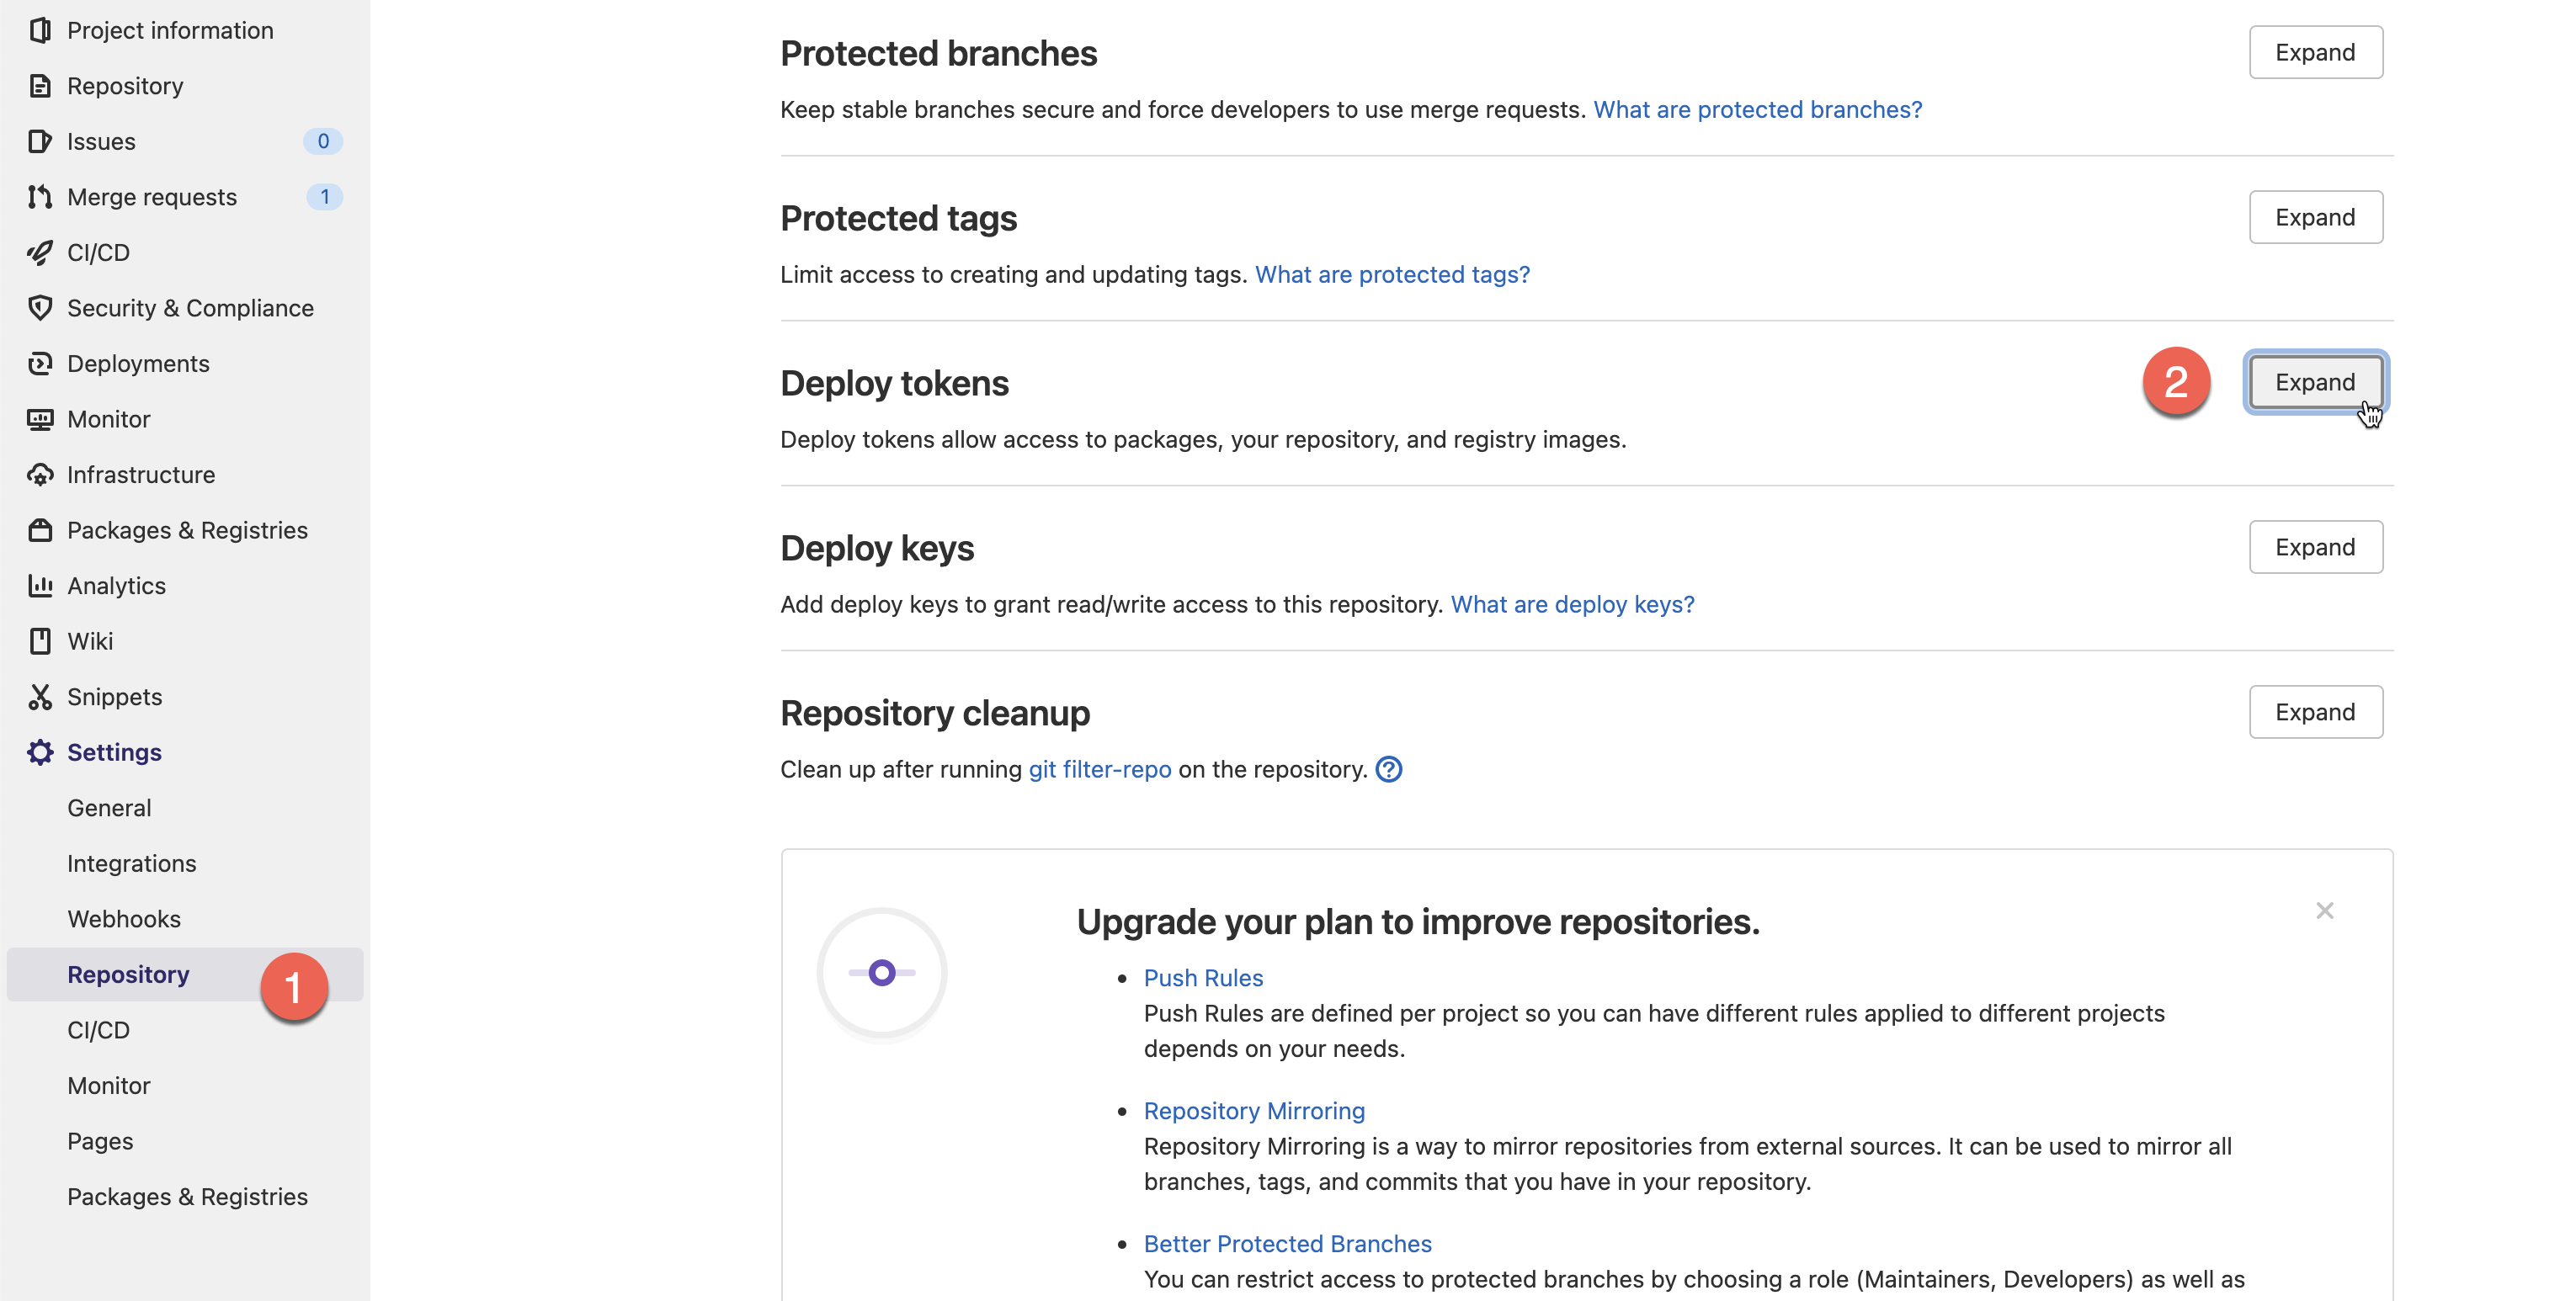
Task: Click the Snippets scissors icon
Action: 40,697
